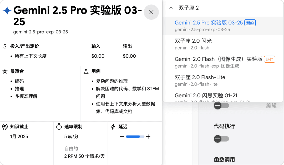Toggle the switch next to 编辑
Screen dimensions: 284x165
[x=221, y=106]
